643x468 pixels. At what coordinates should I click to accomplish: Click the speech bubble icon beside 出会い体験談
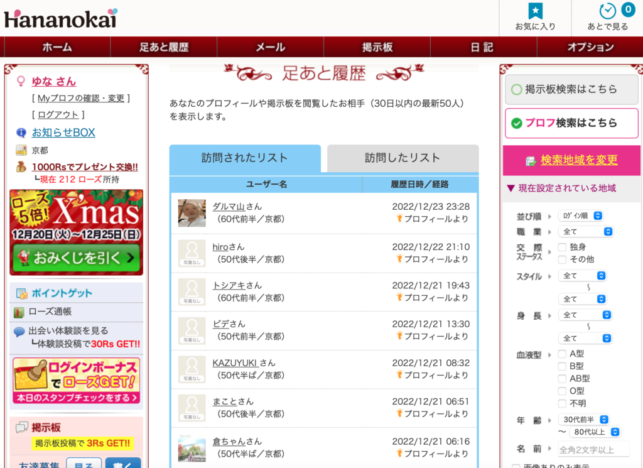tap(19, 332)
